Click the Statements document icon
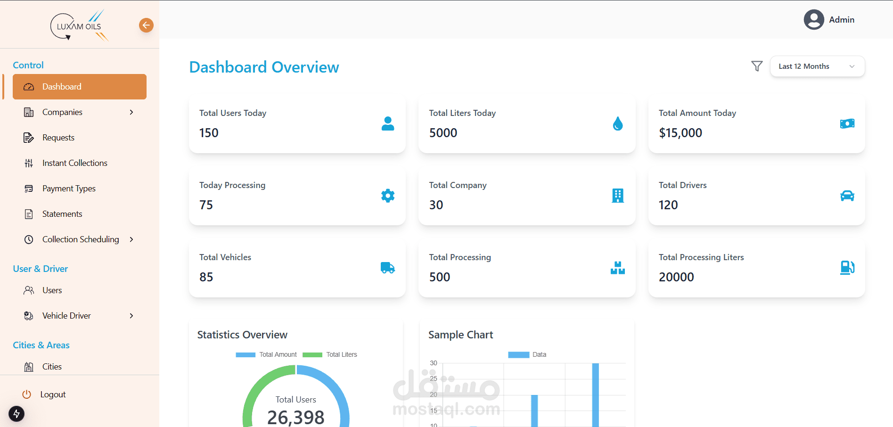Image resolution: width=893 pixels, height=427 pixels. point(29,214)
